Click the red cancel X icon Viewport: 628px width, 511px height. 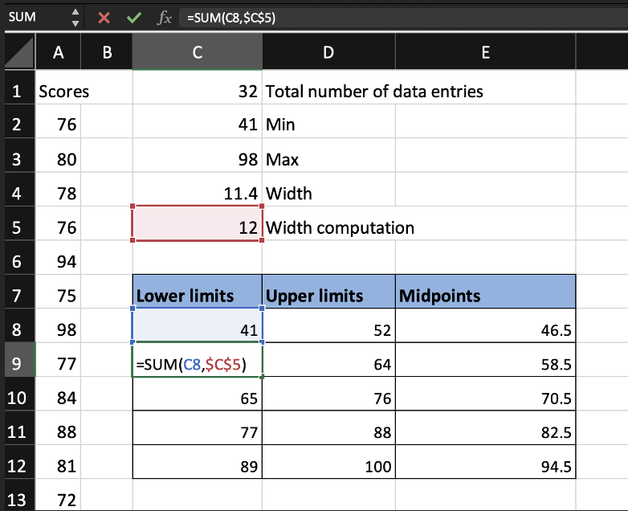coord(104,17)
